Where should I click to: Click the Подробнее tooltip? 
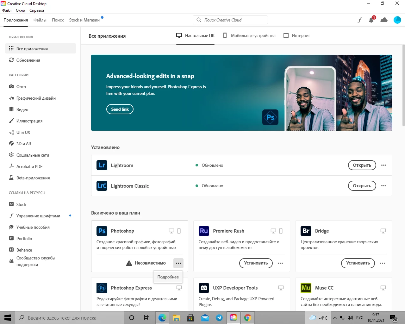pos(168,277)
